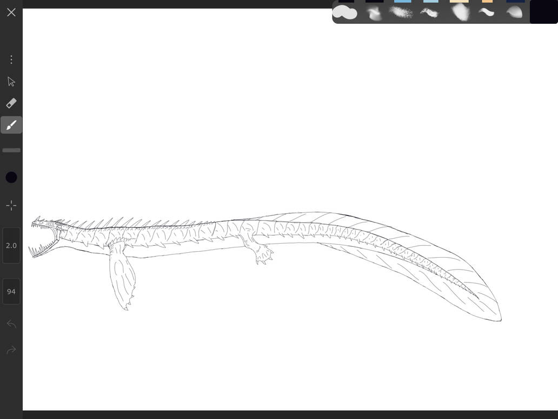Select the arrow selection tool
558x419 pixels.
coord(11,82)
